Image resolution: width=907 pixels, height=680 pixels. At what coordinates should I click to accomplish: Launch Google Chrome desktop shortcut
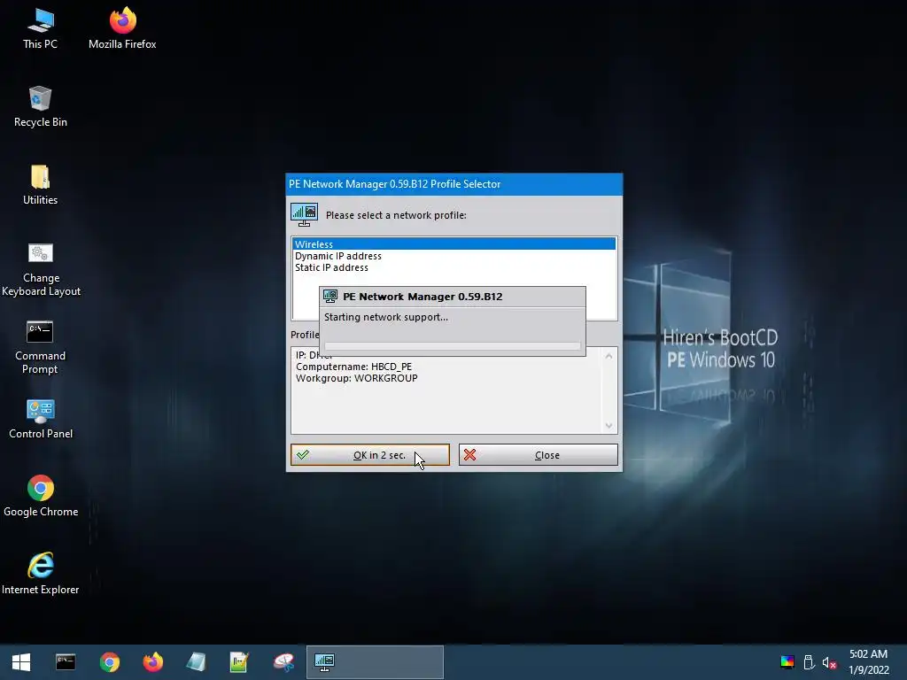coord(41,497)
